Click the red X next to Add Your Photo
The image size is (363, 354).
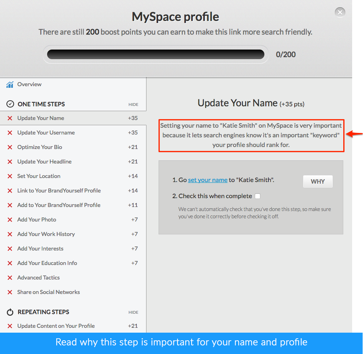click(x=10, y=219)
